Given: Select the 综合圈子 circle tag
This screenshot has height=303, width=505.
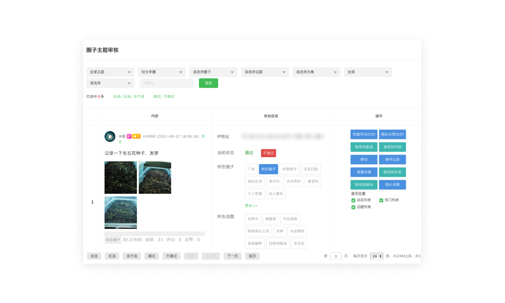Looking at the screenshot, I should click(269, 169).
